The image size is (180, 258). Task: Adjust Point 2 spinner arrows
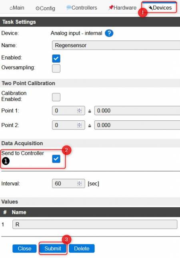(79, 125)
